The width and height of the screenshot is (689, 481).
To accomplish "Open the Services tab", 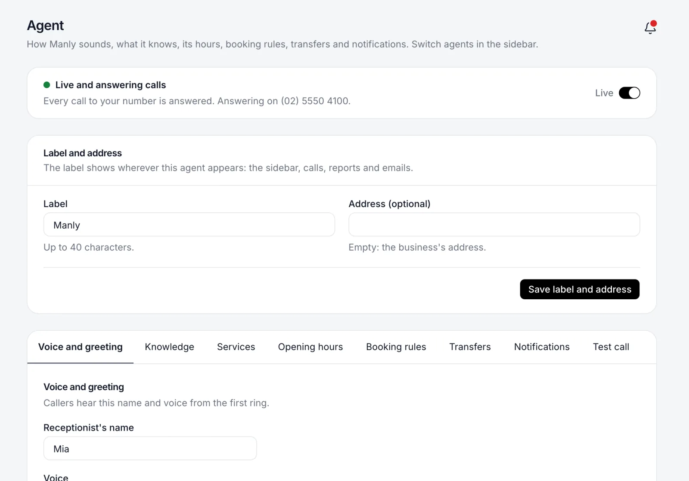I will 236,347.
